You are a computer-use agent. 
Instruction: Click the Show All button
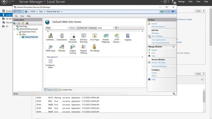coord(82,28)
